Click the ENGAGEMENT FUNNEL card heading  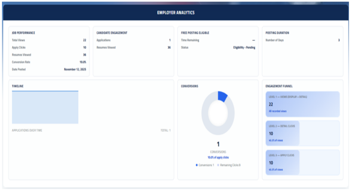279,86
